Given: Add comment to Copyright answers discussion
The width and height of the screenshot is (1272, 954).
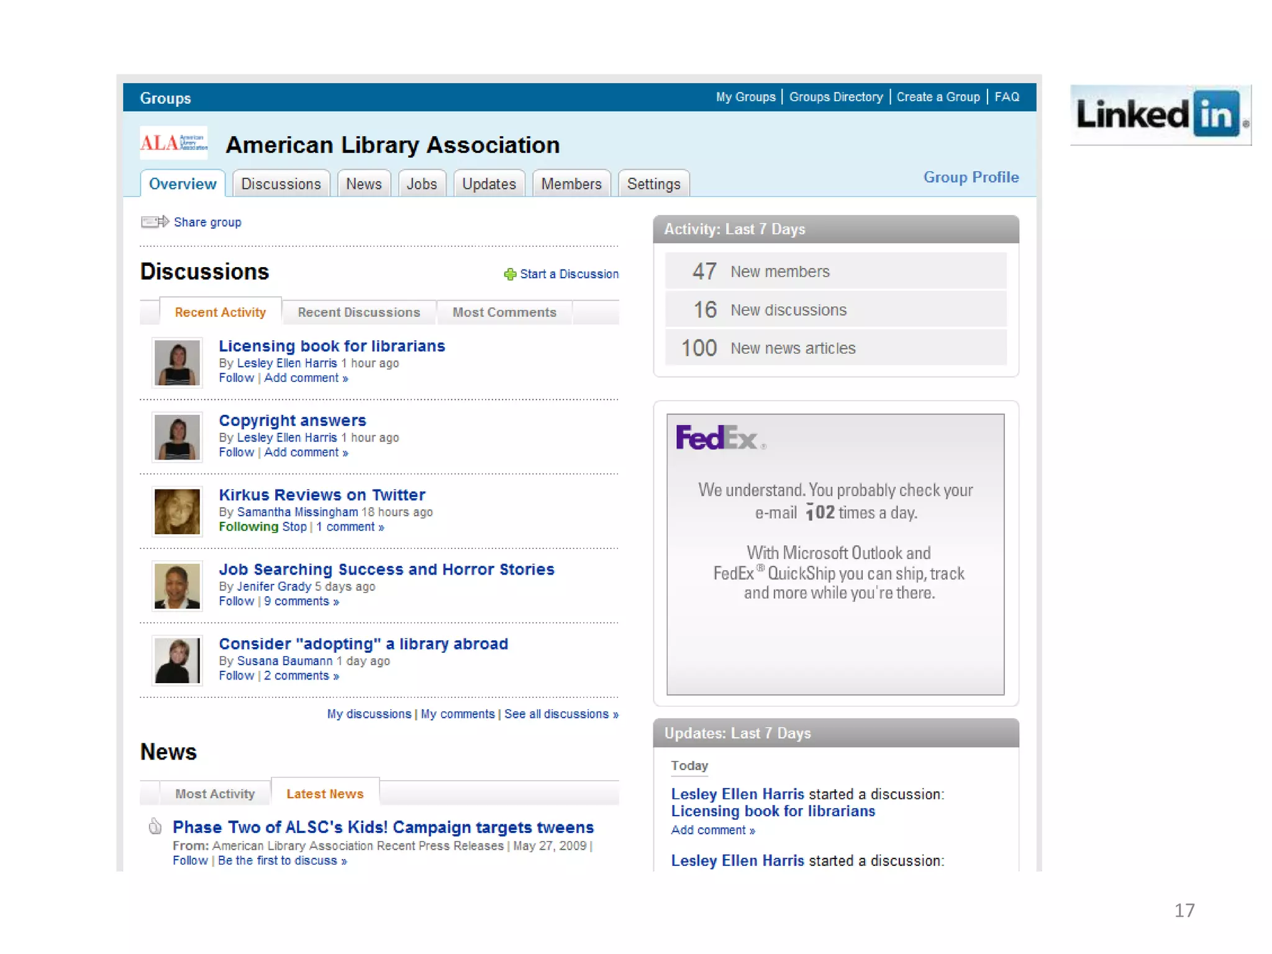Looking at the screenshot, I should (x=306, y=452).
